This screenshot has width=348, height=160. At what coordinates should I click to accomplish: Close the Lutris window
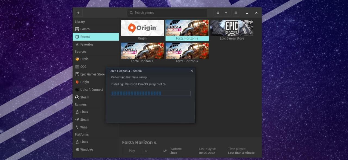pyautogui.click(x=256, y=13)
